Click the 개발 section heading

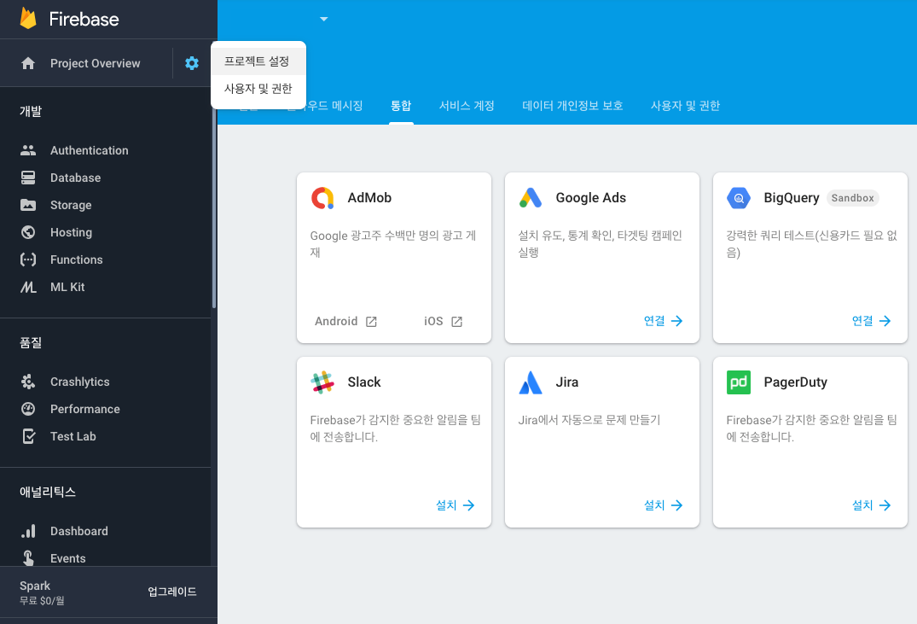click(31, 111)
